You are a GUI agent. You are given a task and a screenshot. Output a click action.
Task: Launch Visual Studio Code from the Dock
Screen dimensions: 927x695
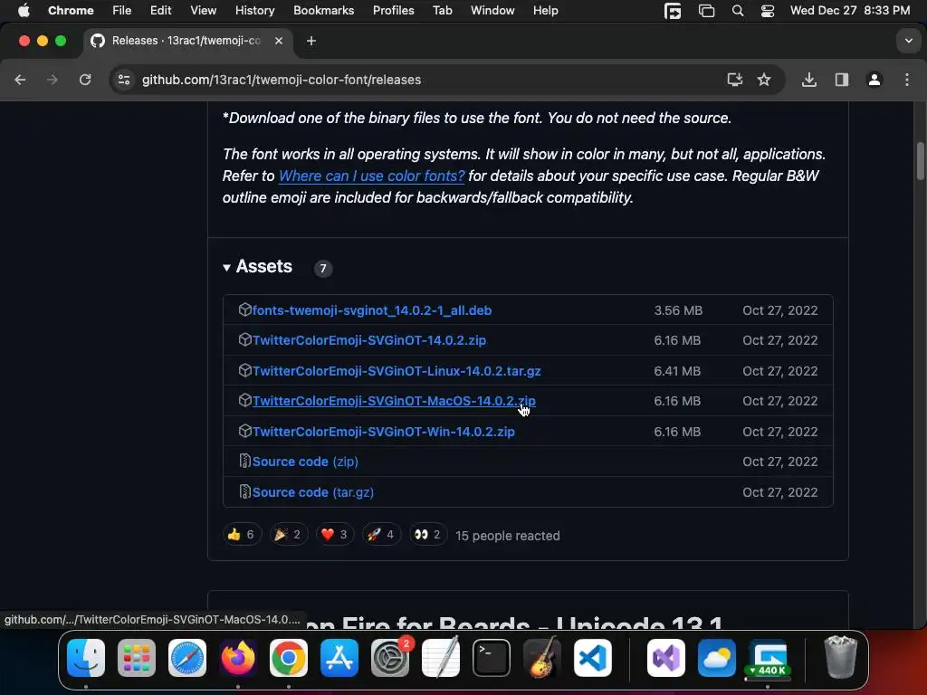click(592, 658)
